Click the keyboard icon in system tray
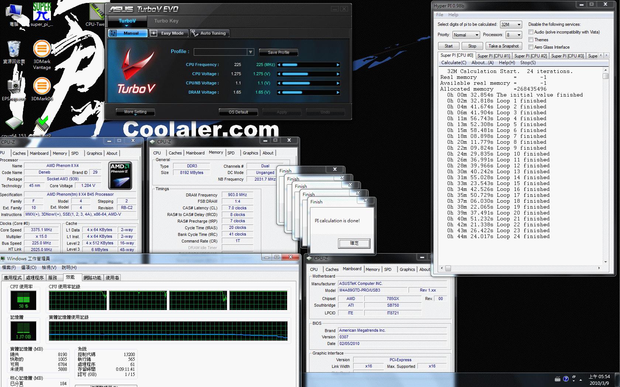Screen dimensions: 620x387 (x=558, y=379)
